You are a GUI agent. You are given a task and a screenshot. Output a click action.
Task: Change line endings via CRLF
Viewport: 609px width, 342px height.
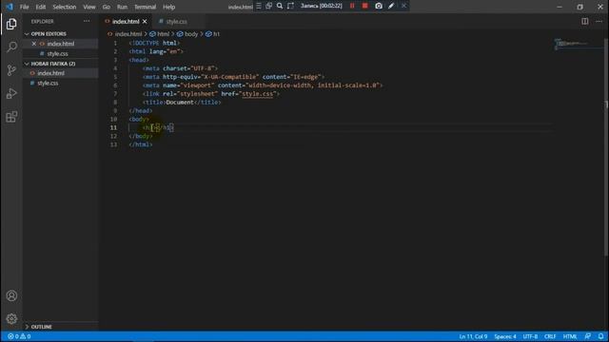[550, 336]
